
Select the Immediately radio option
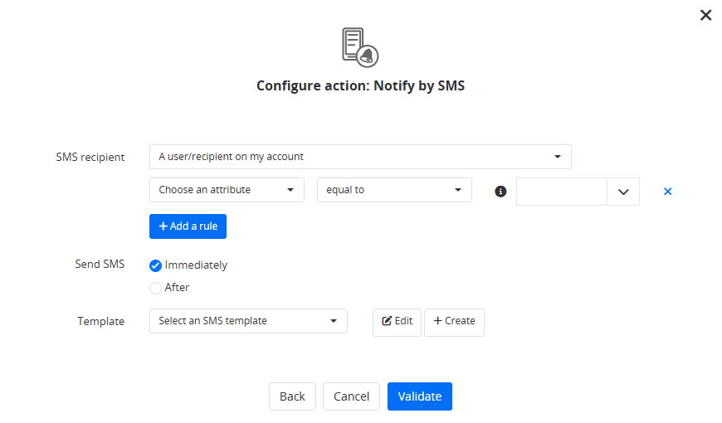coord(155,265)
